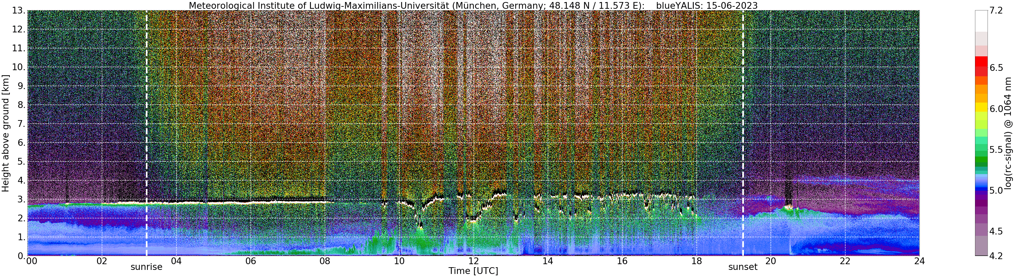Click height-axis tick label '7.'
The image size is (1020, 278).
tap(21, 123)
